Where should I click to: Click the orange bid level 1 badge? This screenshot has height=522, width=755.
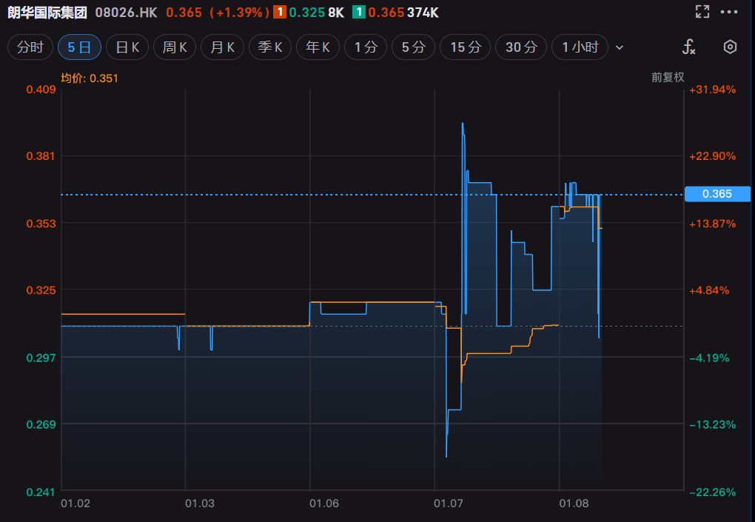click(x=281, y=13)
